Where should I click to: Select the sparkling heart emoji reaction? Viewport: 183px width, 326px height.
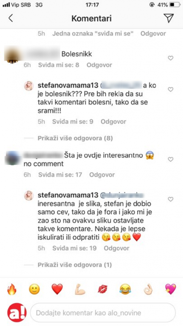(171, 290)
